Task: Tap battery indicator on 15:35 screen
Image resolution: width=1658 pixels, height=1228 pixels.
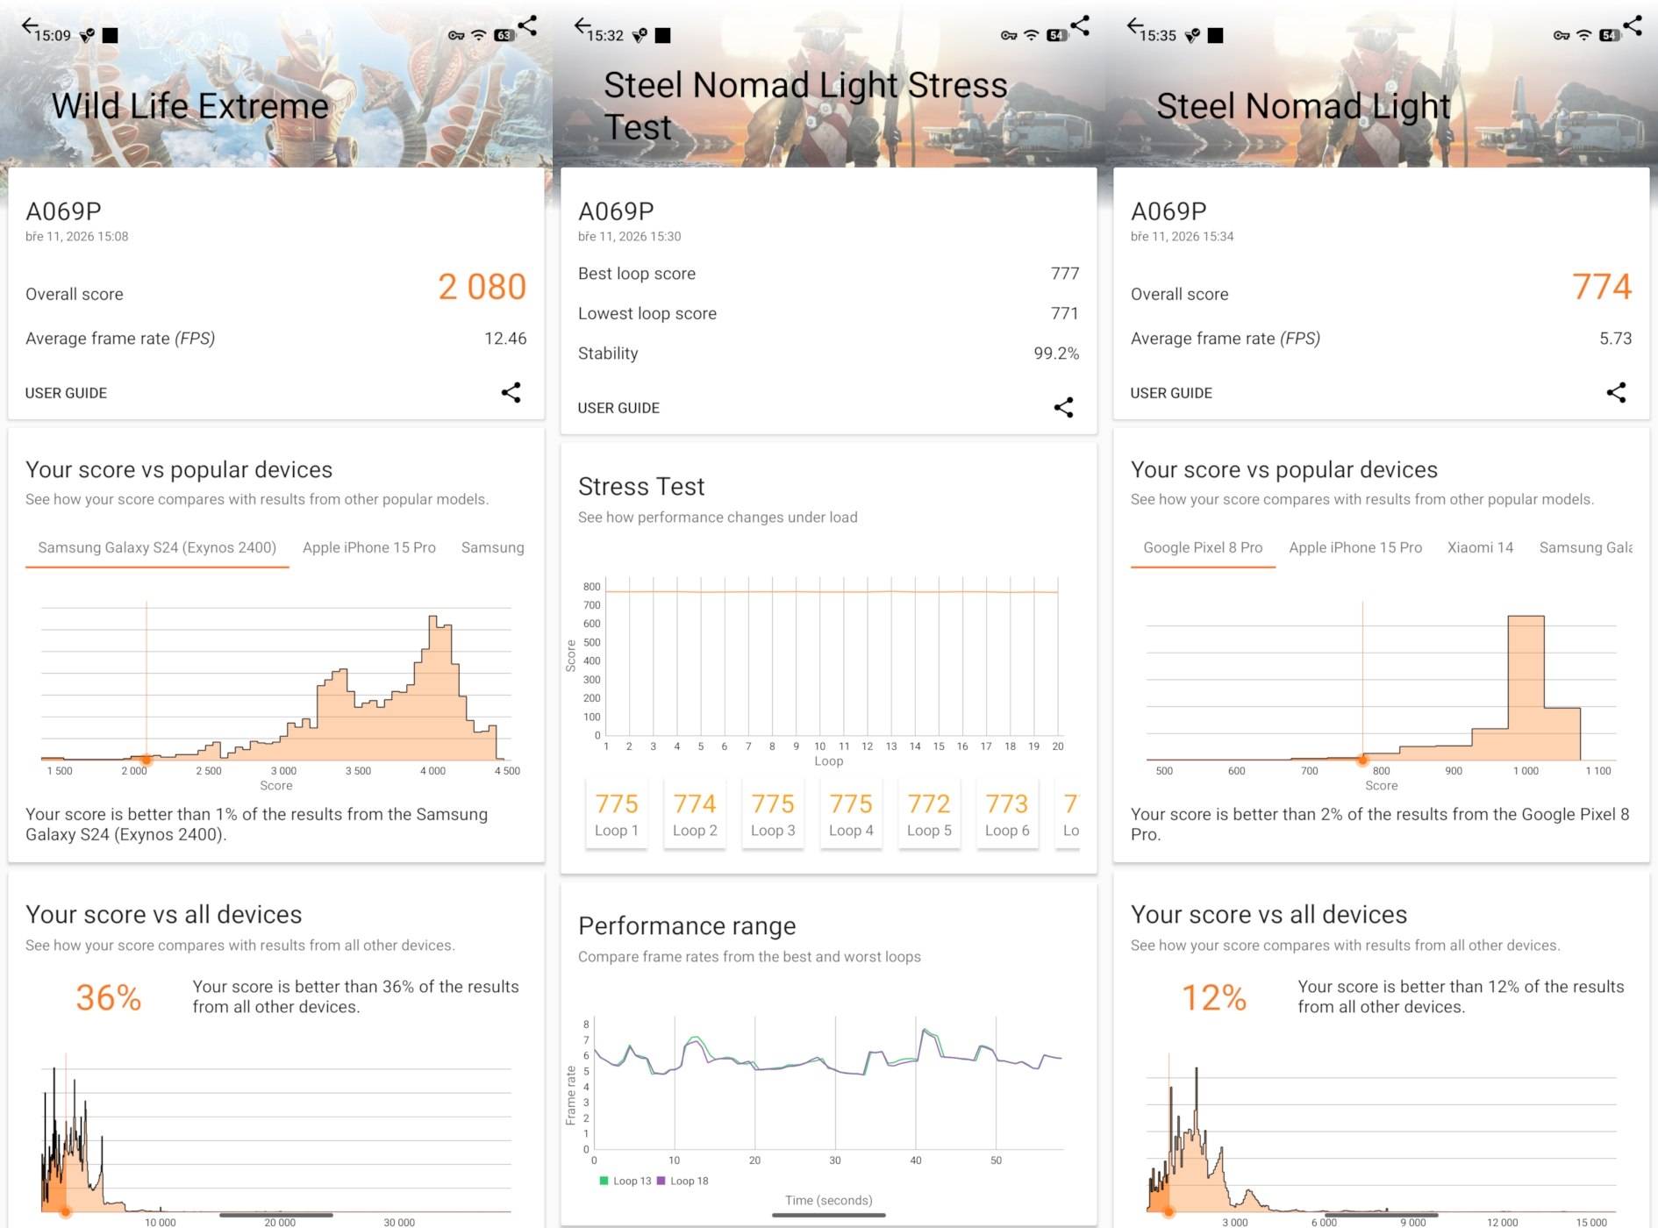Action: pos(1609,35)
